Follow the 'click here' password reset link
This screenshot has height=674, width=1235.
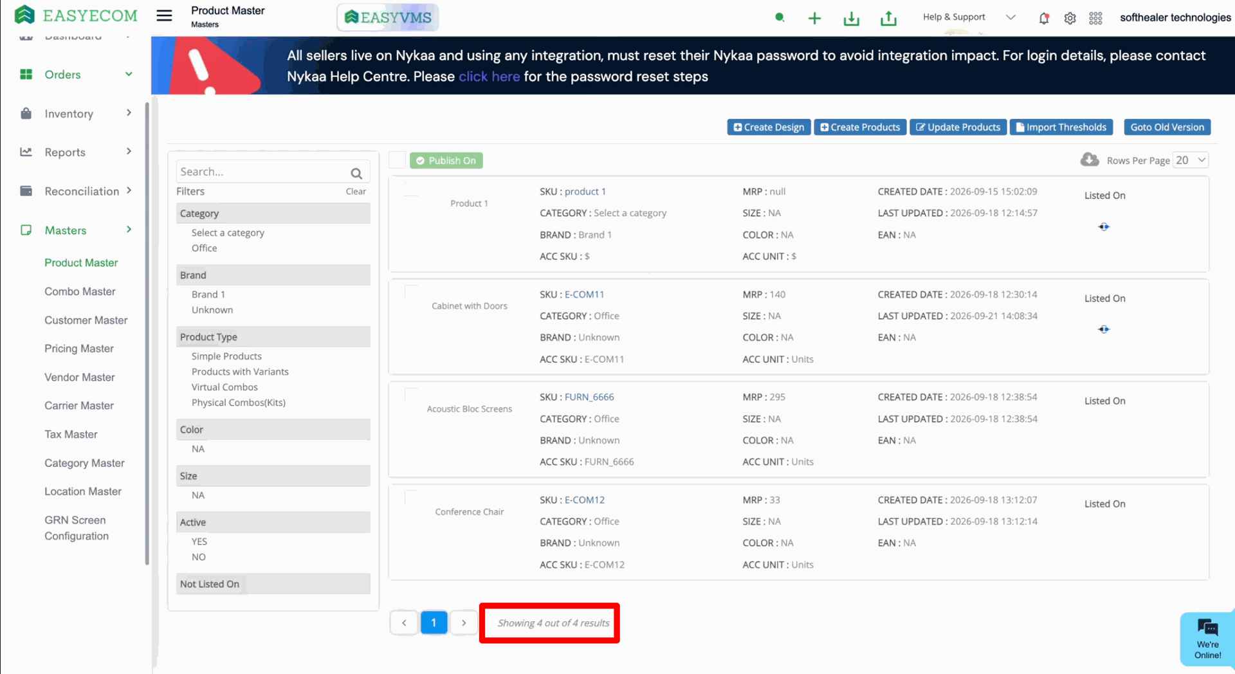click(x=489, y=77)
